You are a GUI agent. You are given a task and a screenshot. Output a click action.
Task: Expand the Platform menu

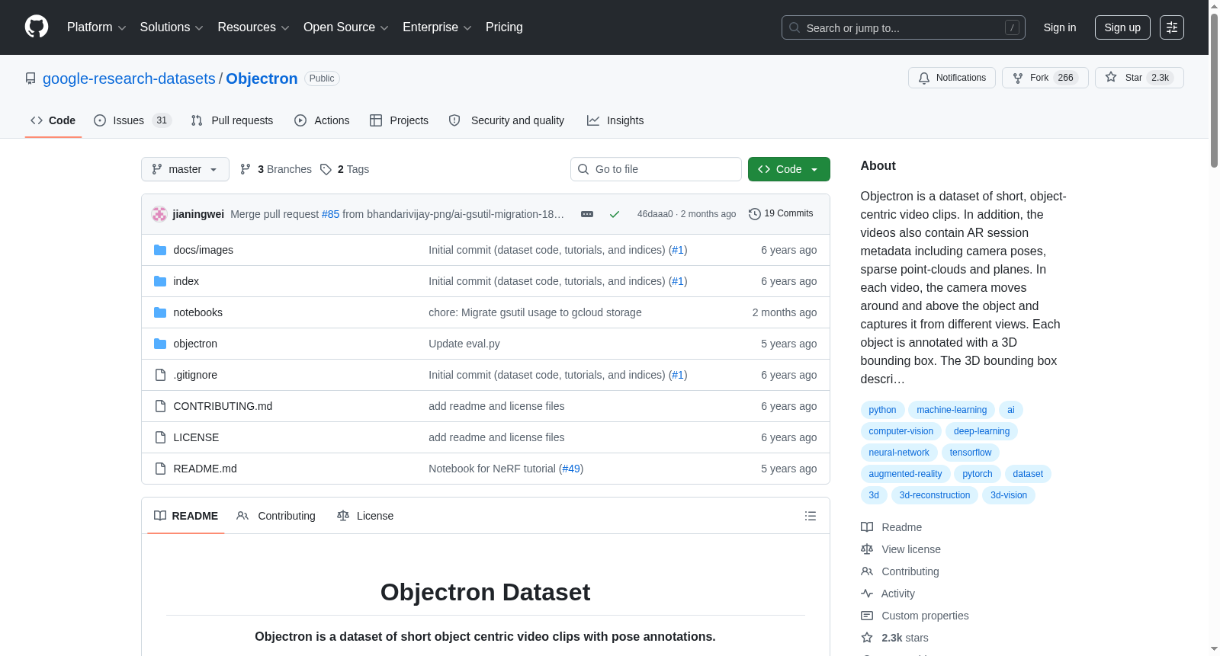(97, 27)
